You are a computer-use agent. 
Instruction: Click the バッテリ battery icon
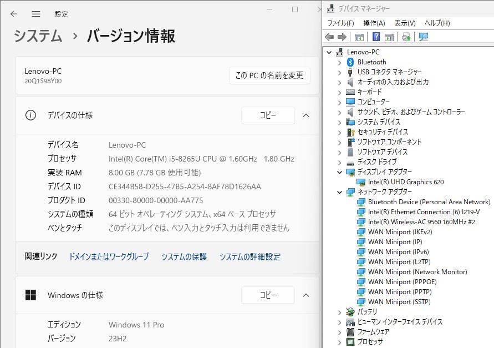tap(350, 312)
